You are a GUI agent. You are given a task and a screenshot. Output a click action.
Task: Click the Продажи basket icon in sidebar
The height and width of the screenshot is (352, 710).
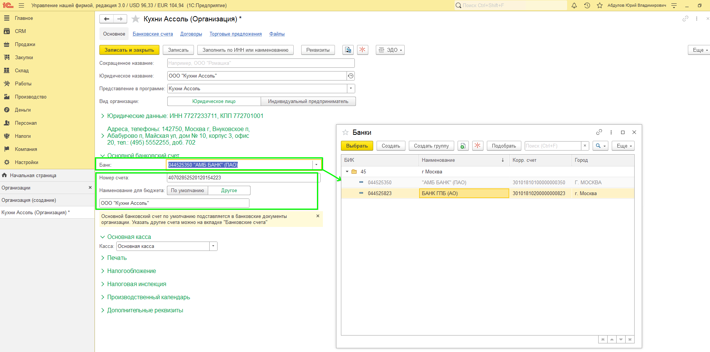click(6, 44)
